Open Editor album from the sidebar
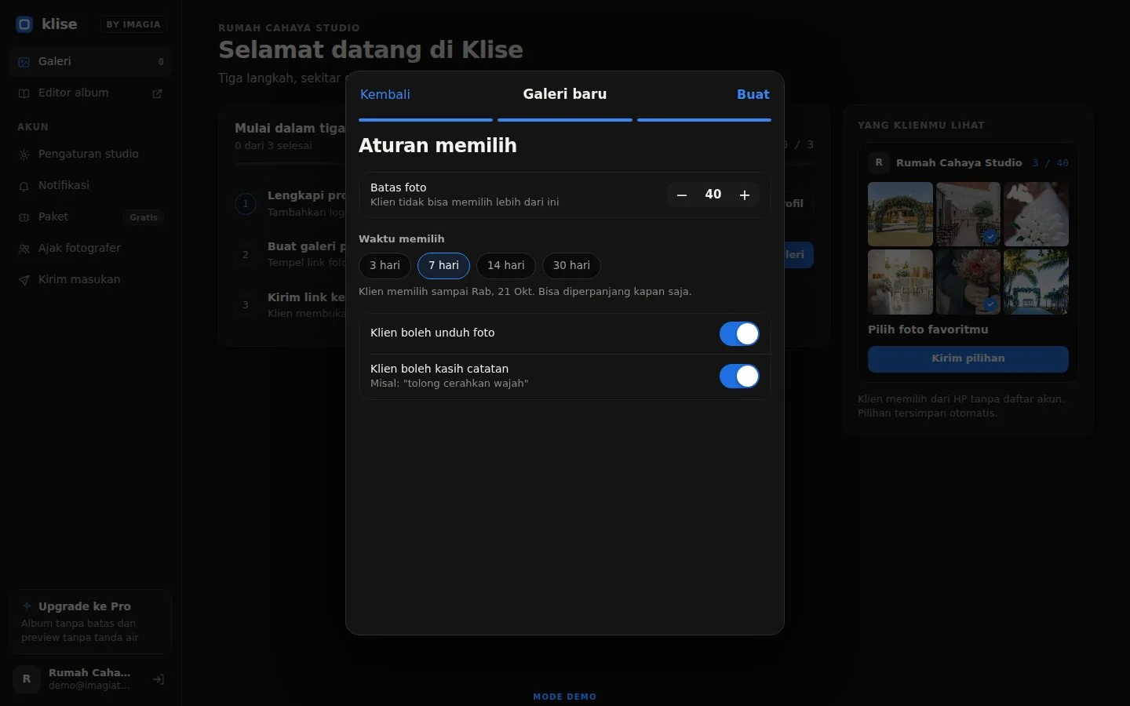 click(91, 93)
